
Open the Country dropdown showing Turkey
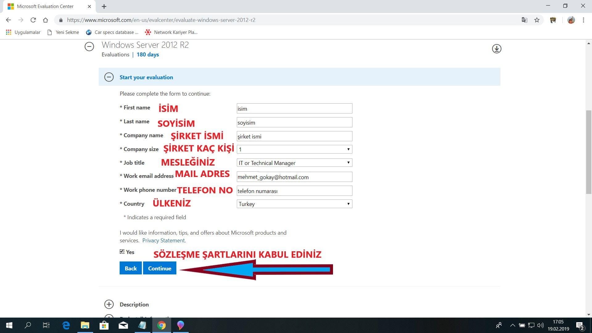[294, 204]
